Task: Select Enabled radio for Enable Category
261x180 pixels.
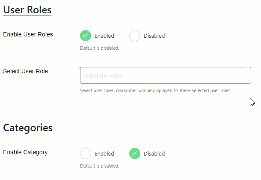Action: [x=86, y=153]
